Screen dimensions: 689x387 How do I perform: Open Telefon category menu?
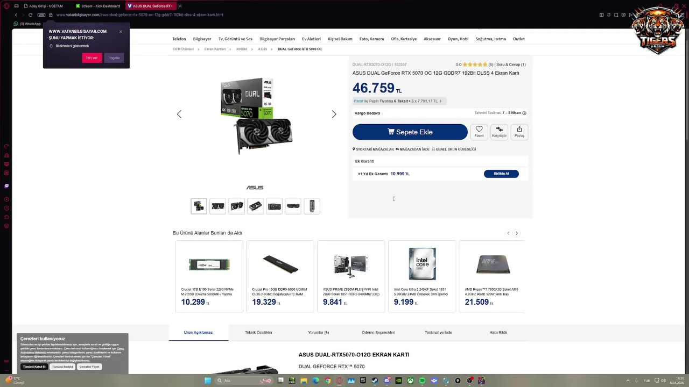(179, 39)
